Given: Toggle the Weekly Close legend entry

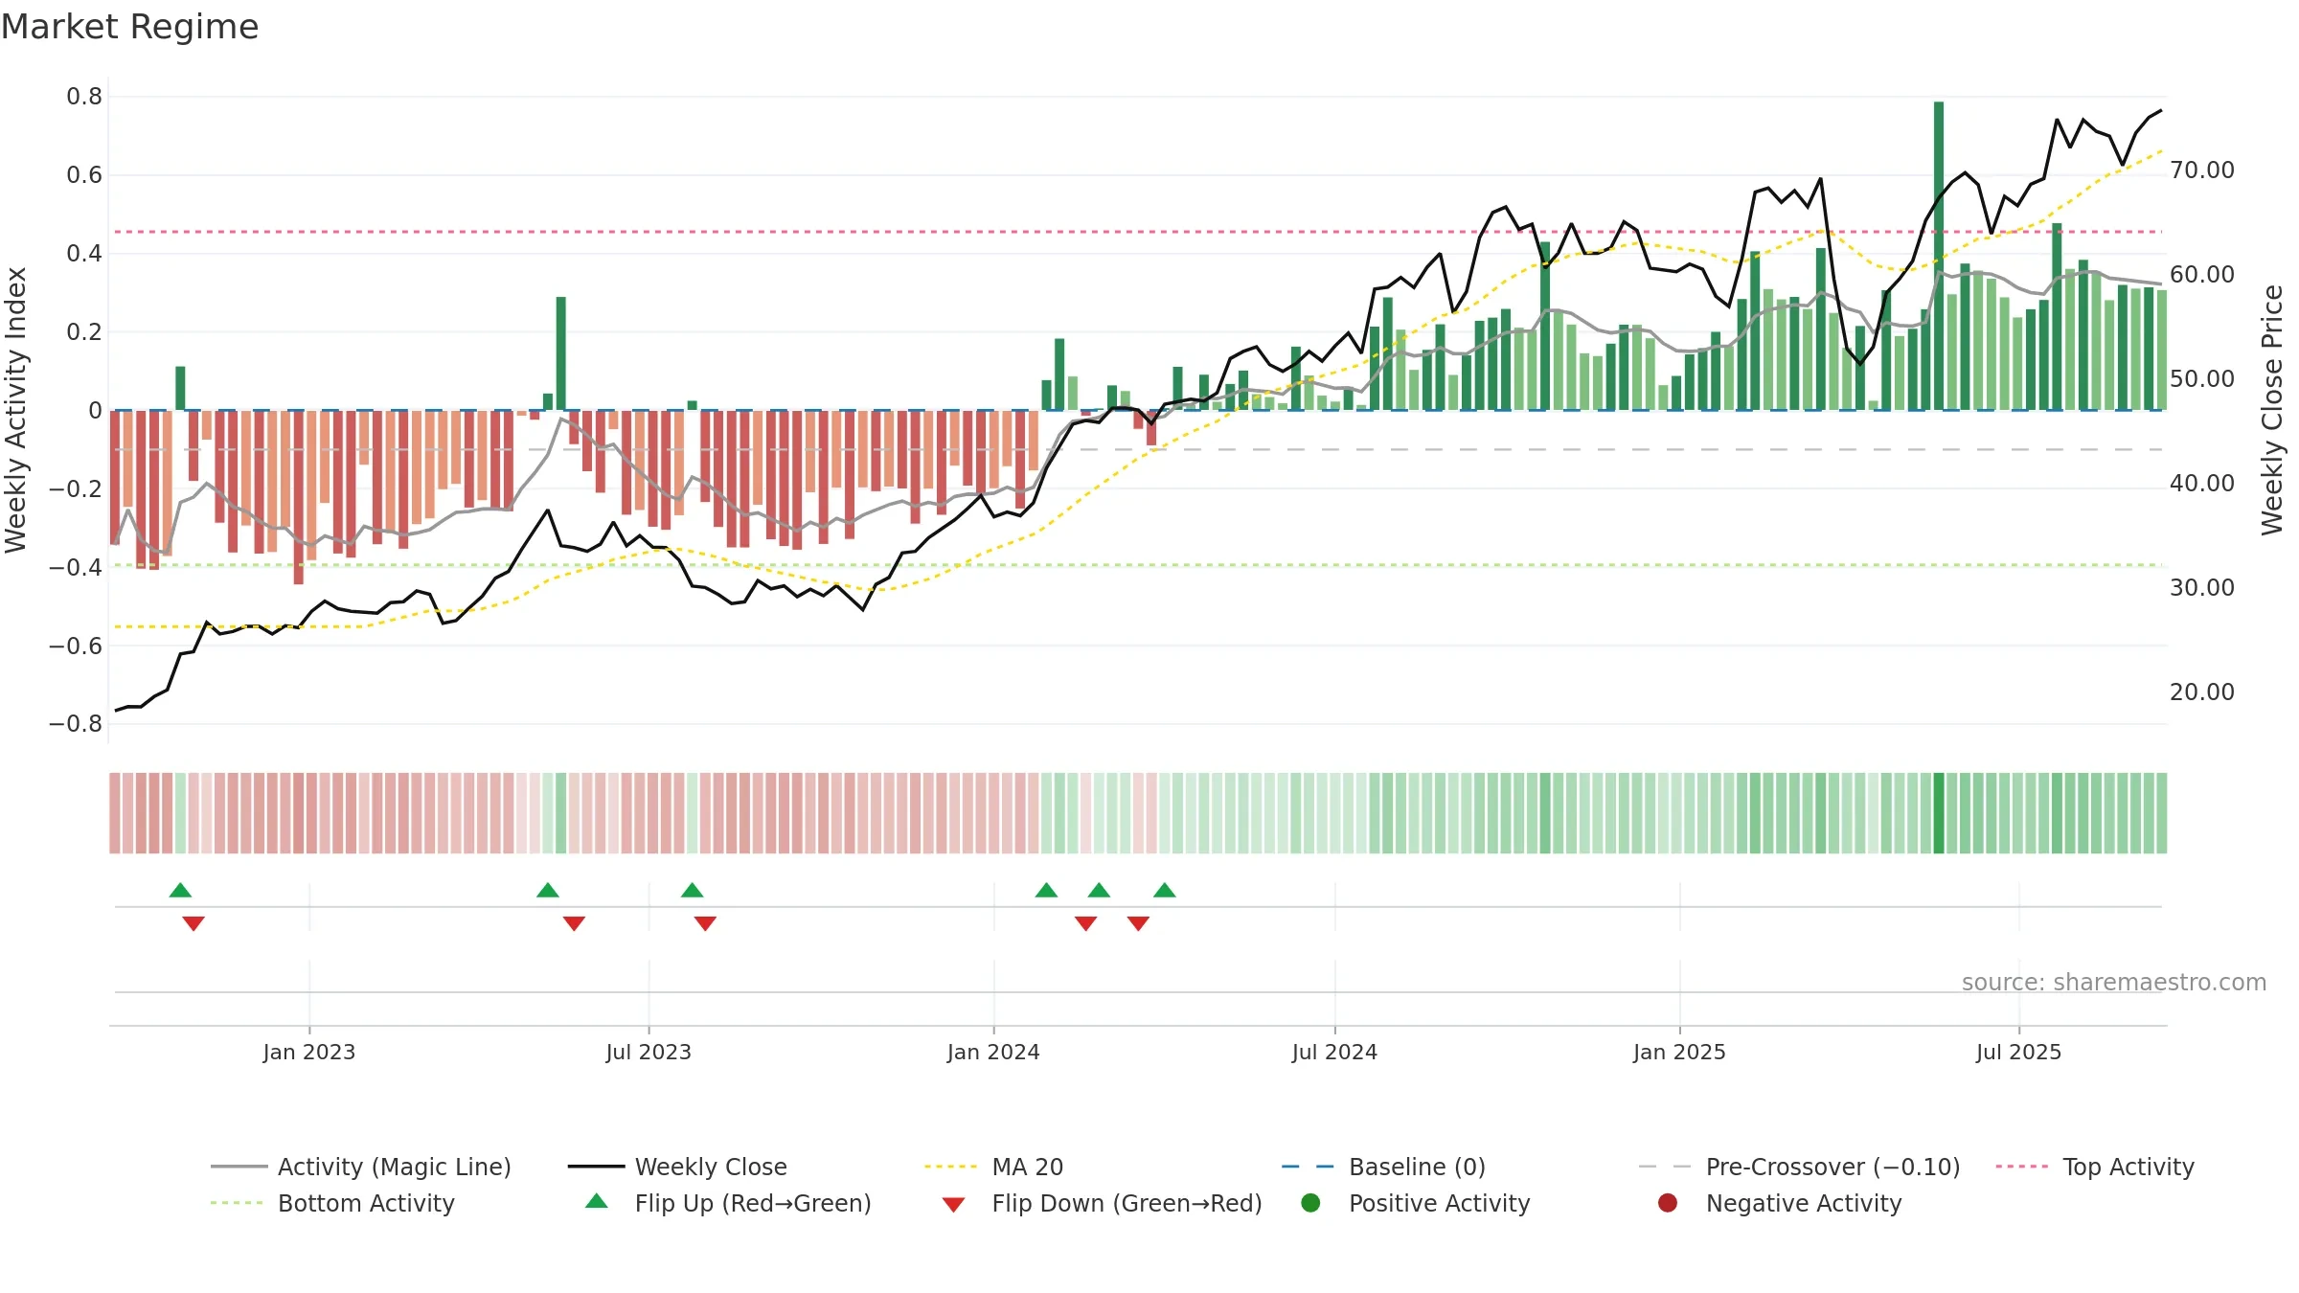Looking at the screenshot, I should point(677,1167).
